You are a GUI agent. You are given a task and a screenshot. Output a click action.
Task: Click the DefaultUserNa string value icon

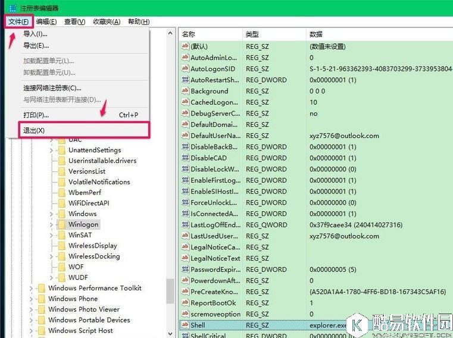(185, 136)
